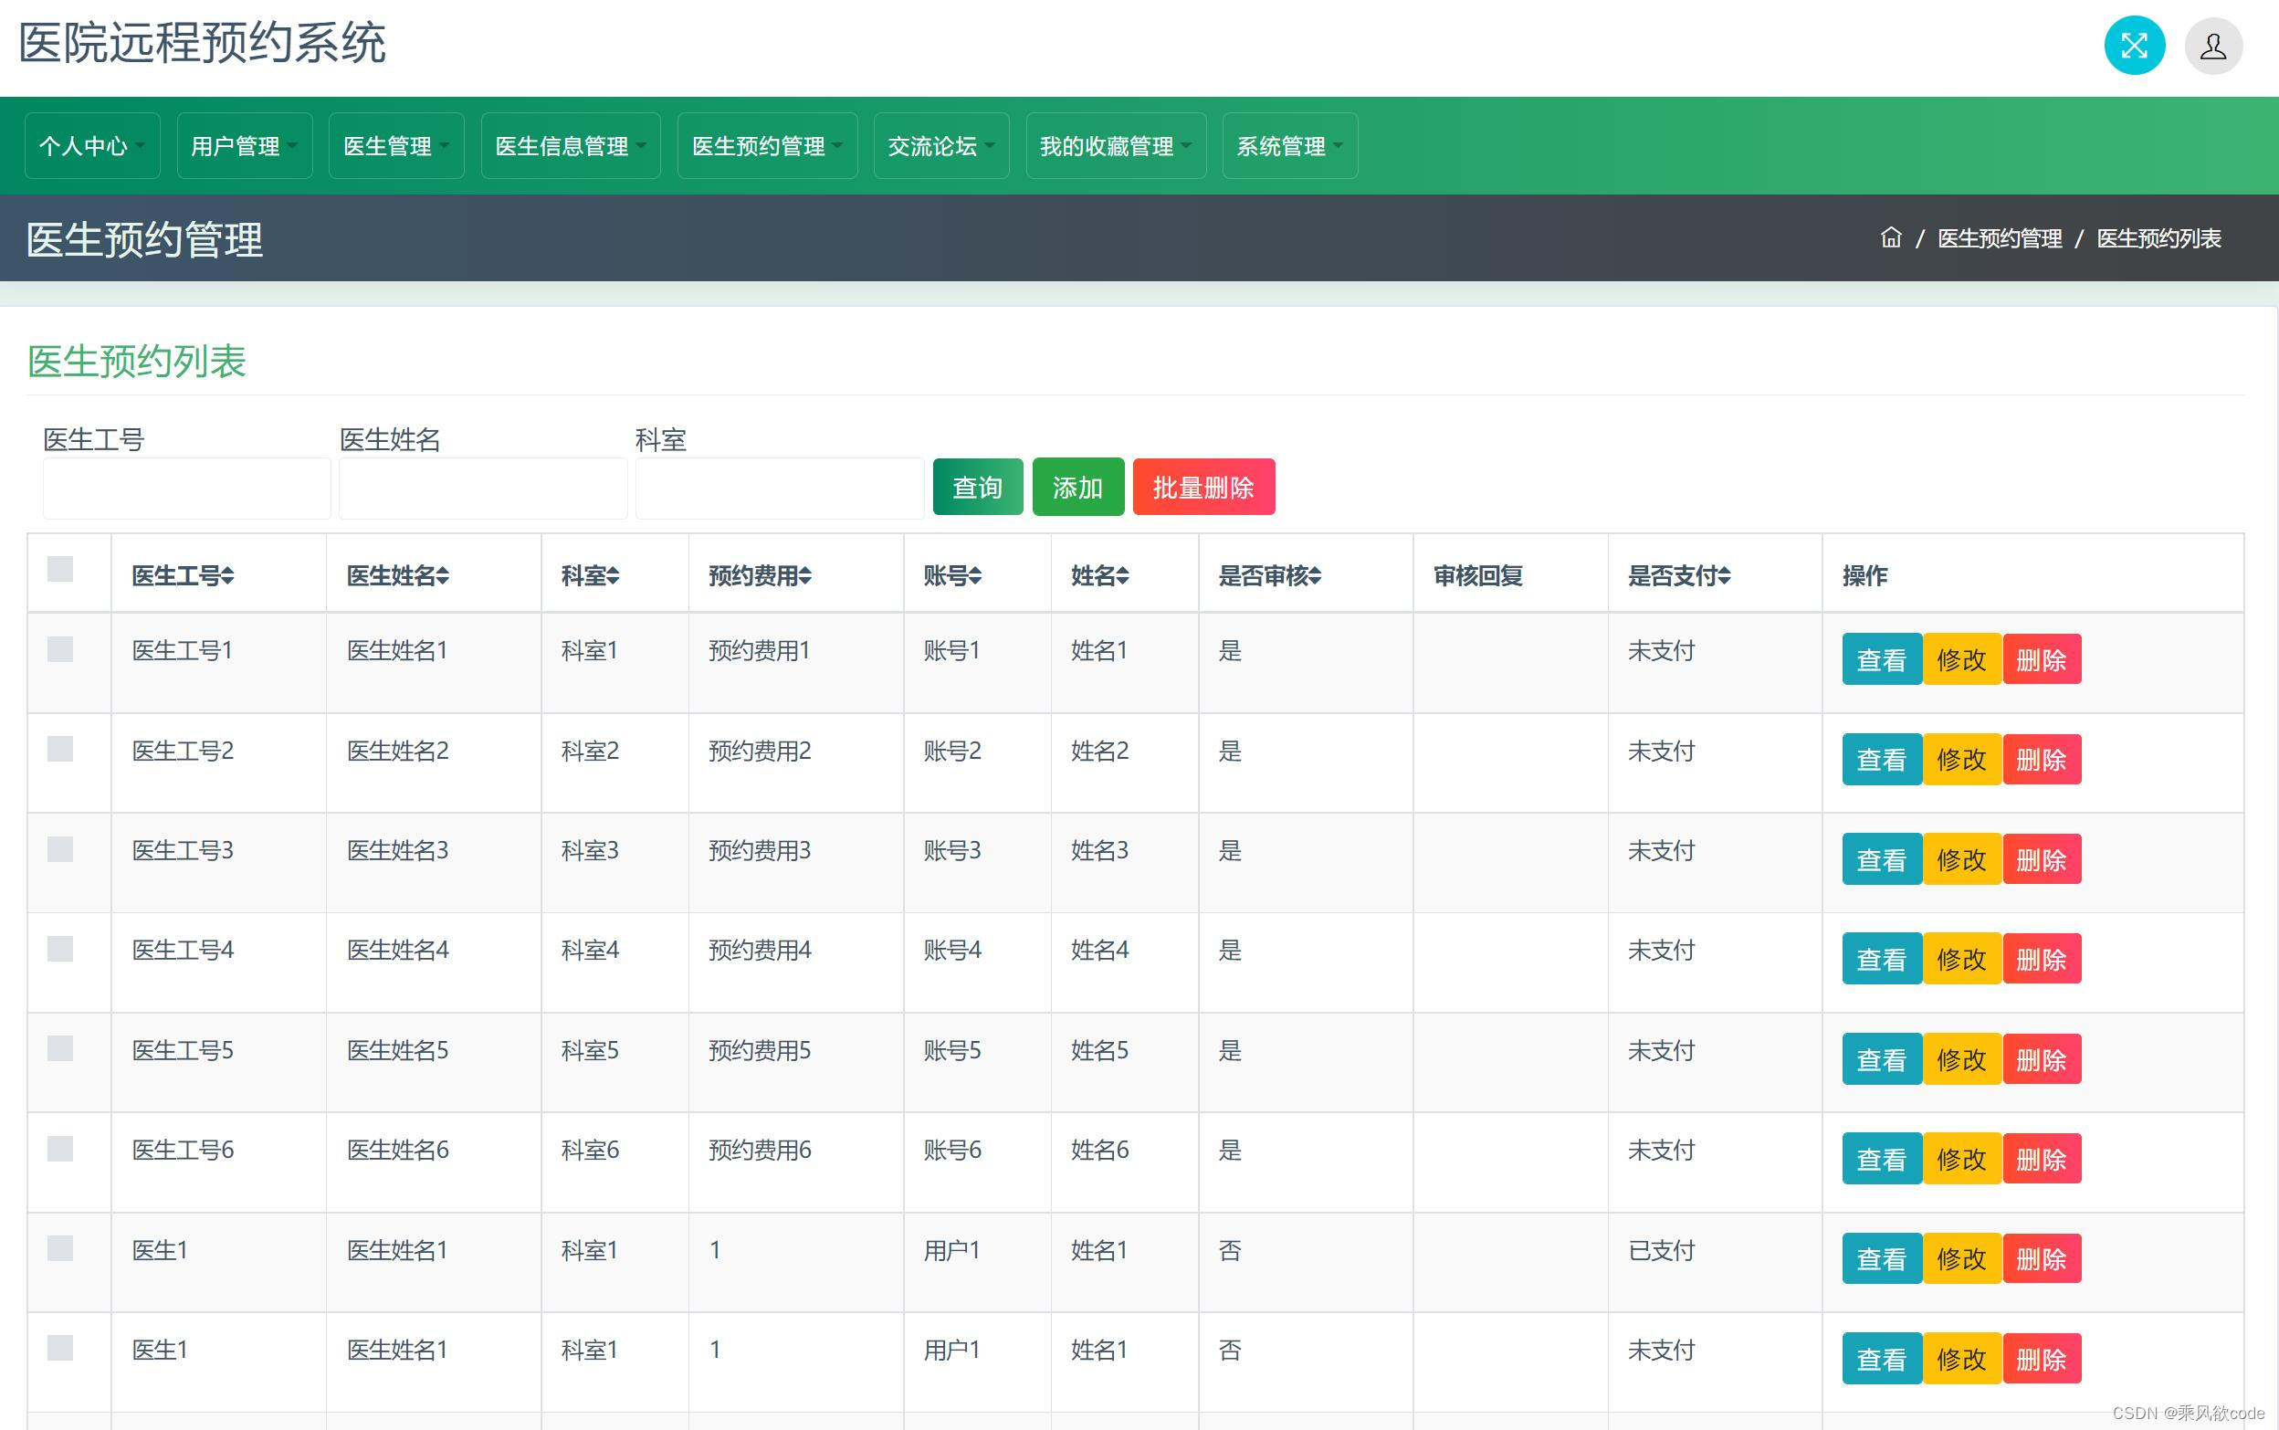Sort table by 科室 column

click(613, 575)
